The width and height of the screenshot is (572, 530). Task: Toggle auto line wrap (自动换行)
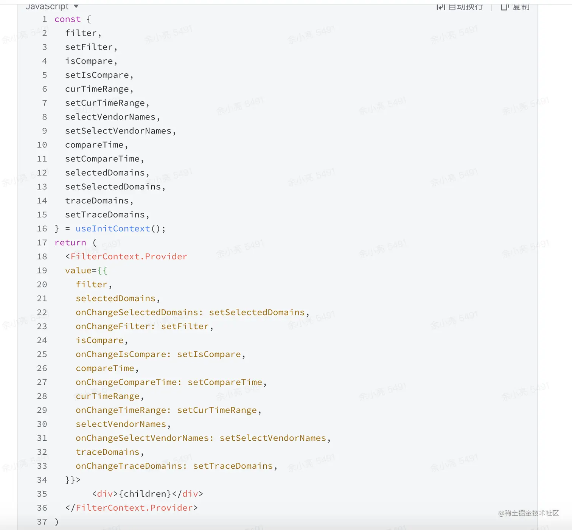click(x=460, y=7)
